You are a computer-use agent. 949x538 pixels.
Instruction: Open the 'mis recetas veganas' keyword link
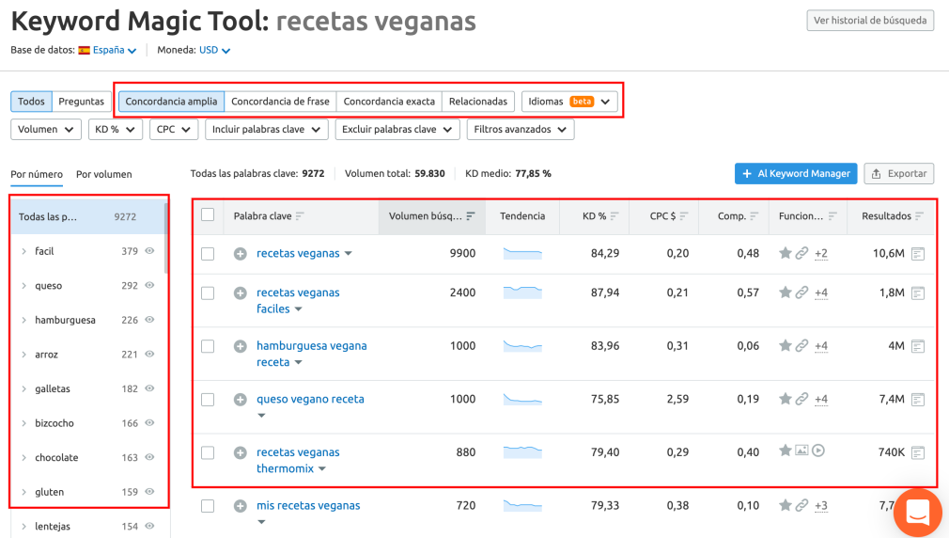coord(308,505)
